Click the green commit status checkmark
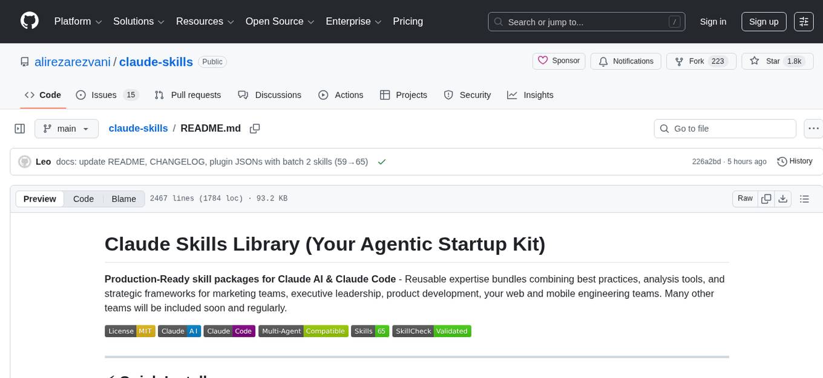823x378 pixels. pyautogui.click(x=381, y=161)
